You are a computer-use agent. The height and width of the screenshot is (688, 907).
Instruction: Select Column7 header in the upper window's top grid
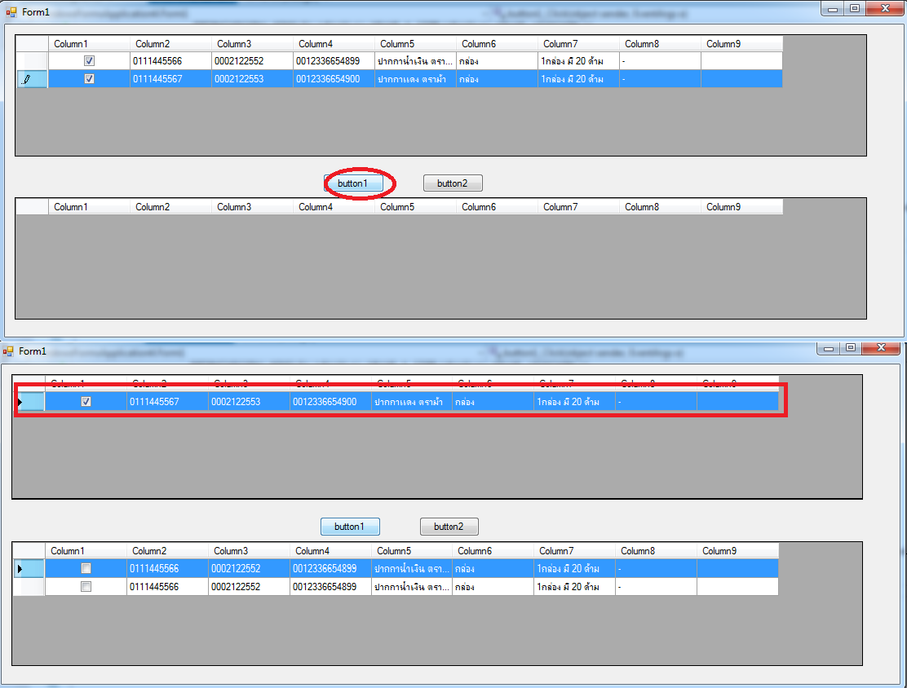tap(578, 44)
